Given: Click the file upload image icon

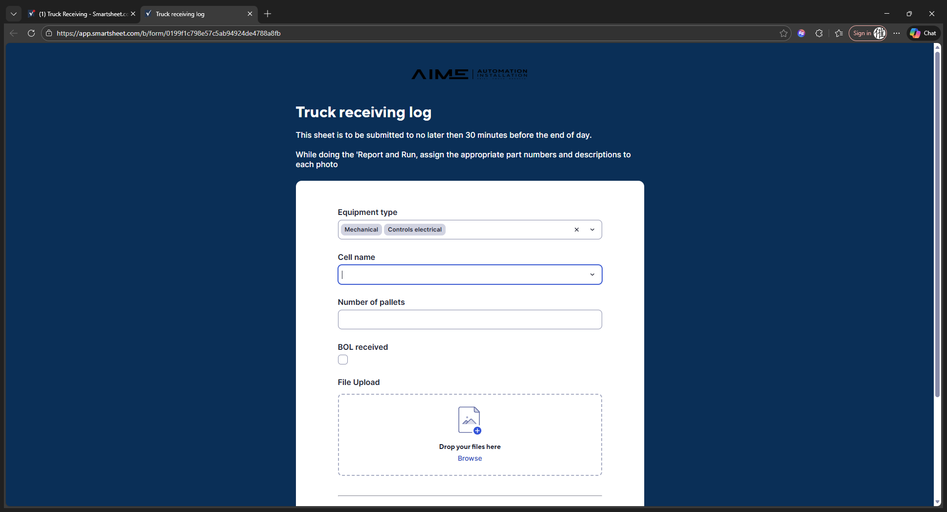Looking at the screenshot, I should [x=470, y=420].
